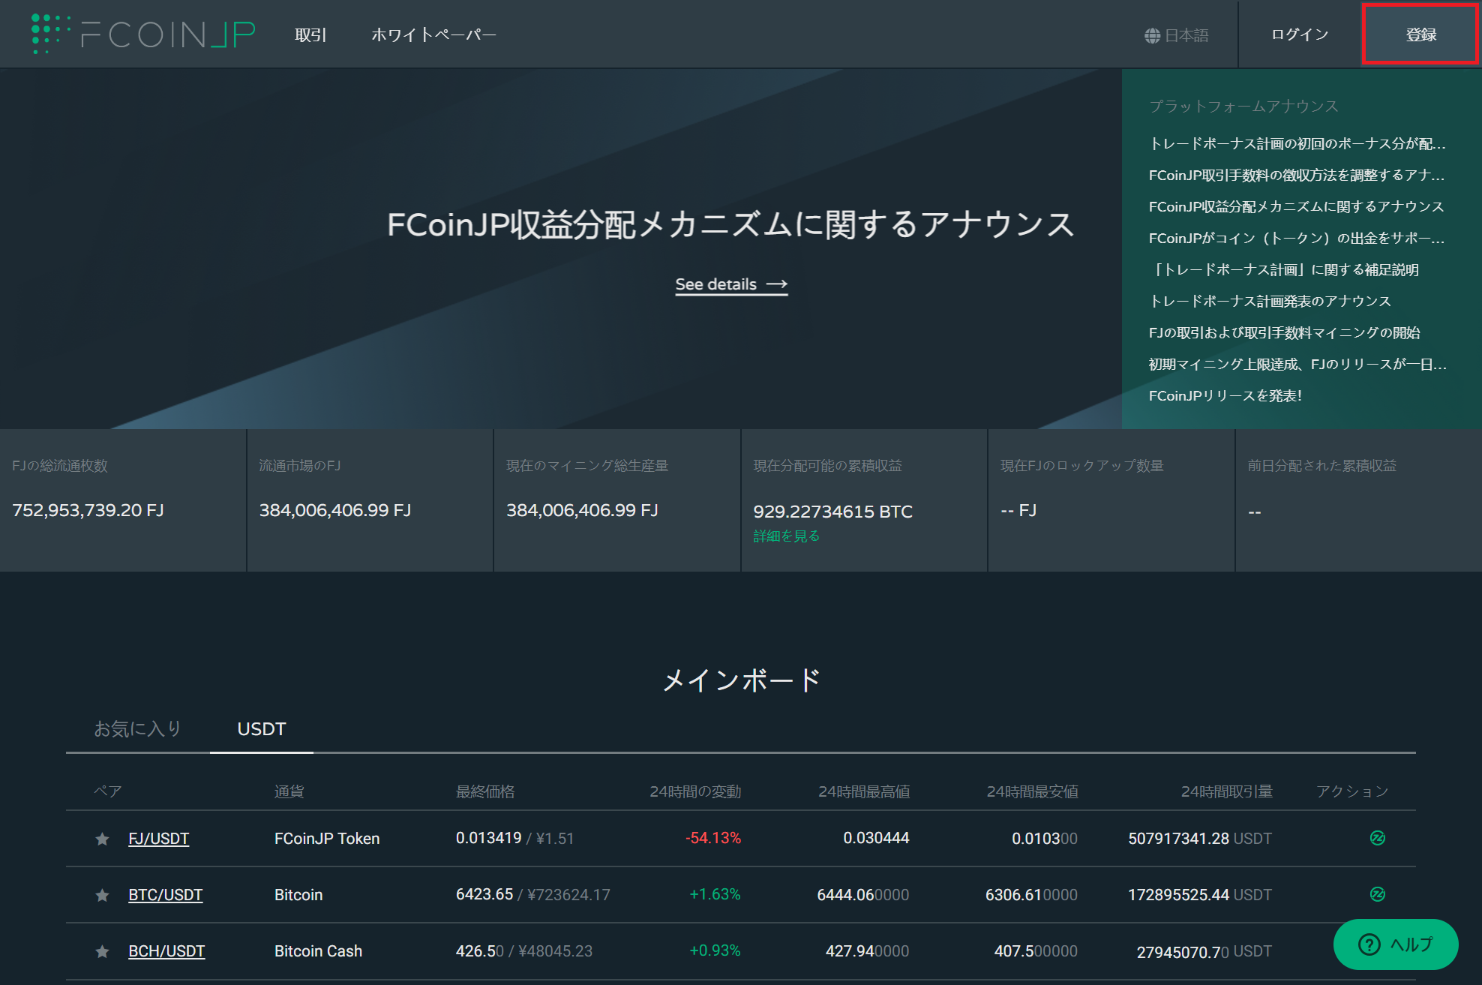
Task: Star the BTC/USDT pair
Action: click(103, 895)
